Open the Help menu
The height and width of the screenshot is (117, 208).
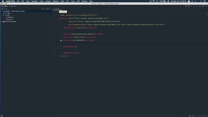(x=91, y=1)
